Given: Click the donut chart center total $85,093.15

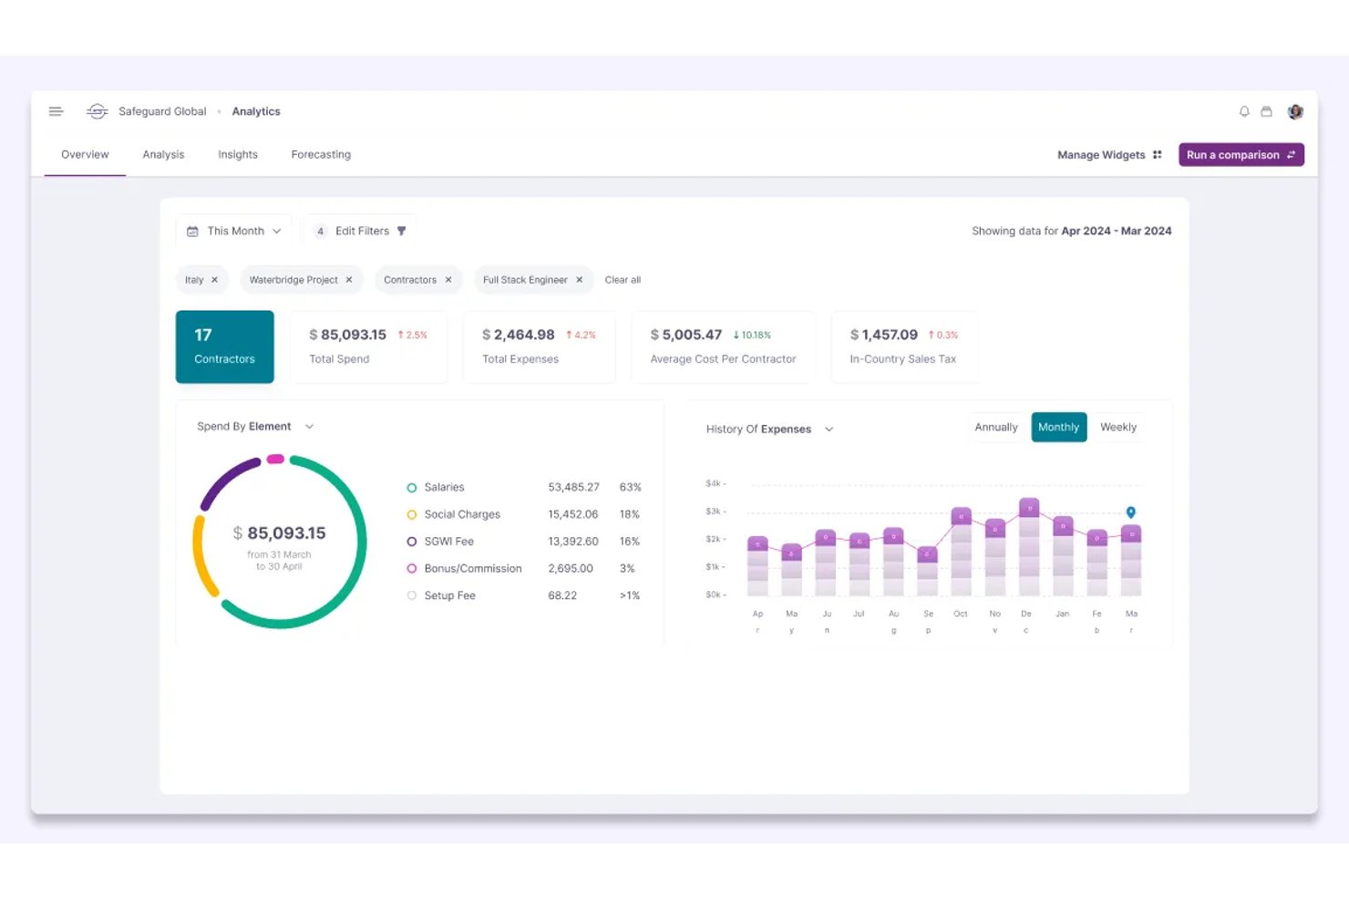Looking at the screenshot, I should pyautogui.click(x=279, y=533).
